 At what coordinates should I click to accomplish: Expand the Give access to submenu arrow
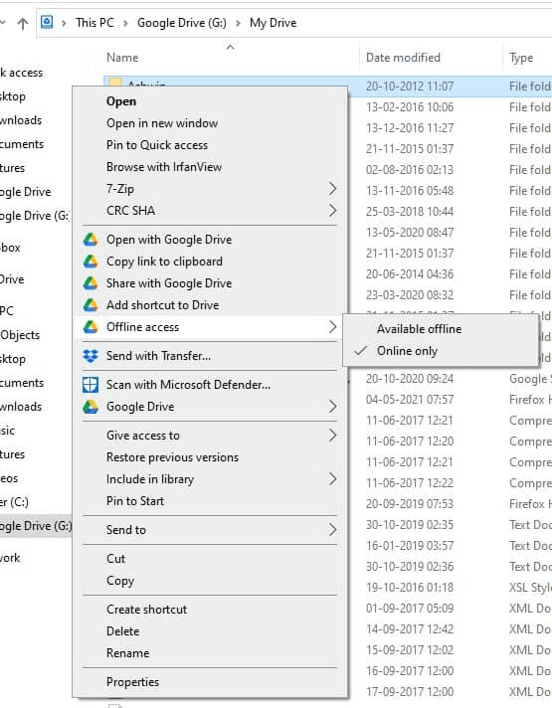pos(332,436)
